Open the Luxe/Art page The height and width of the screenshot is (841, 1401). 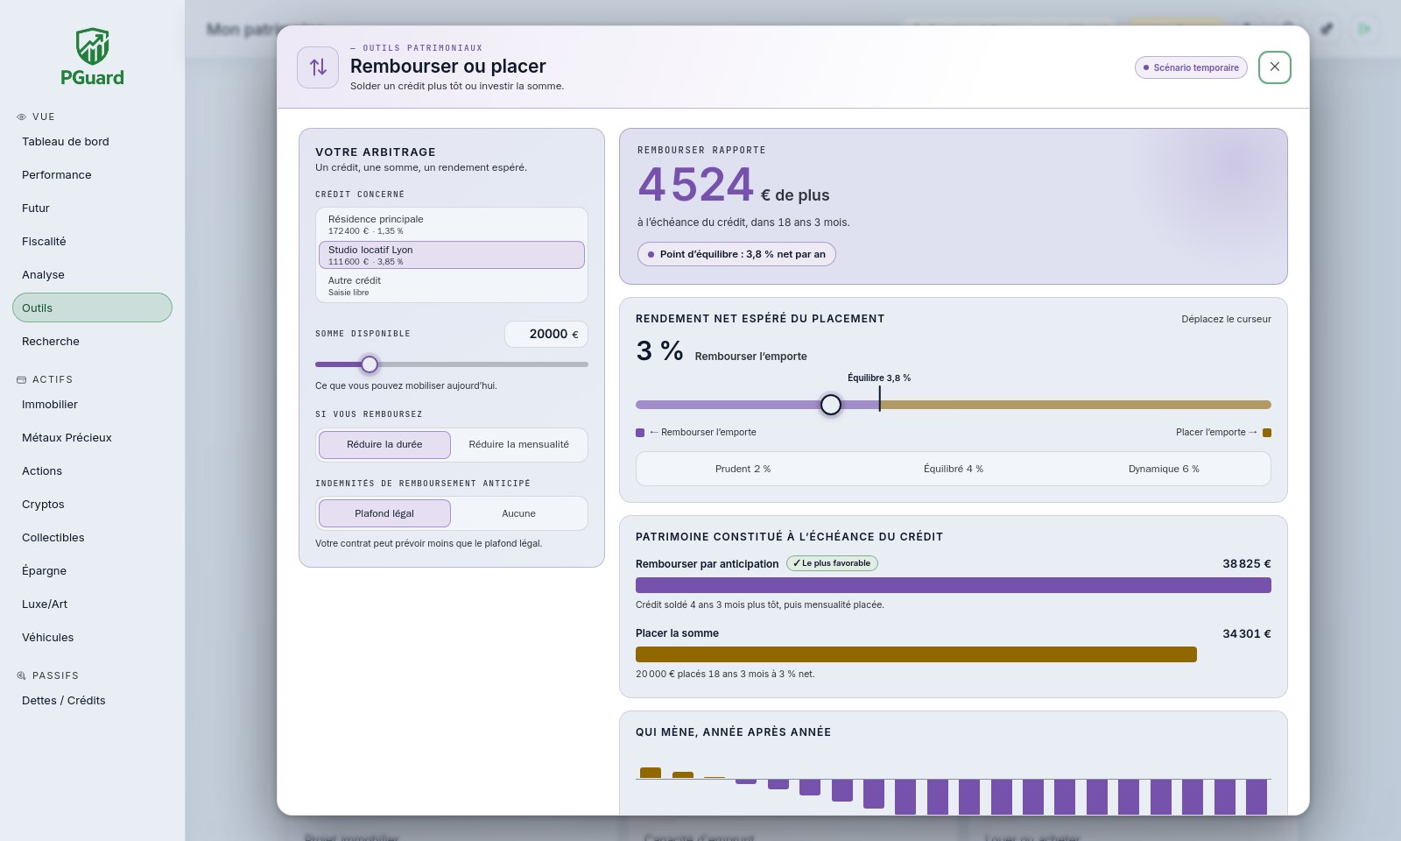click(x=92, y=604)
